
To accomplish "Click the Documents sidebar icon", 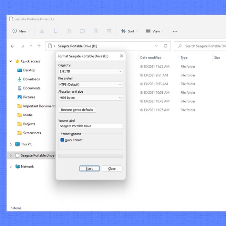I will [19, 88].
